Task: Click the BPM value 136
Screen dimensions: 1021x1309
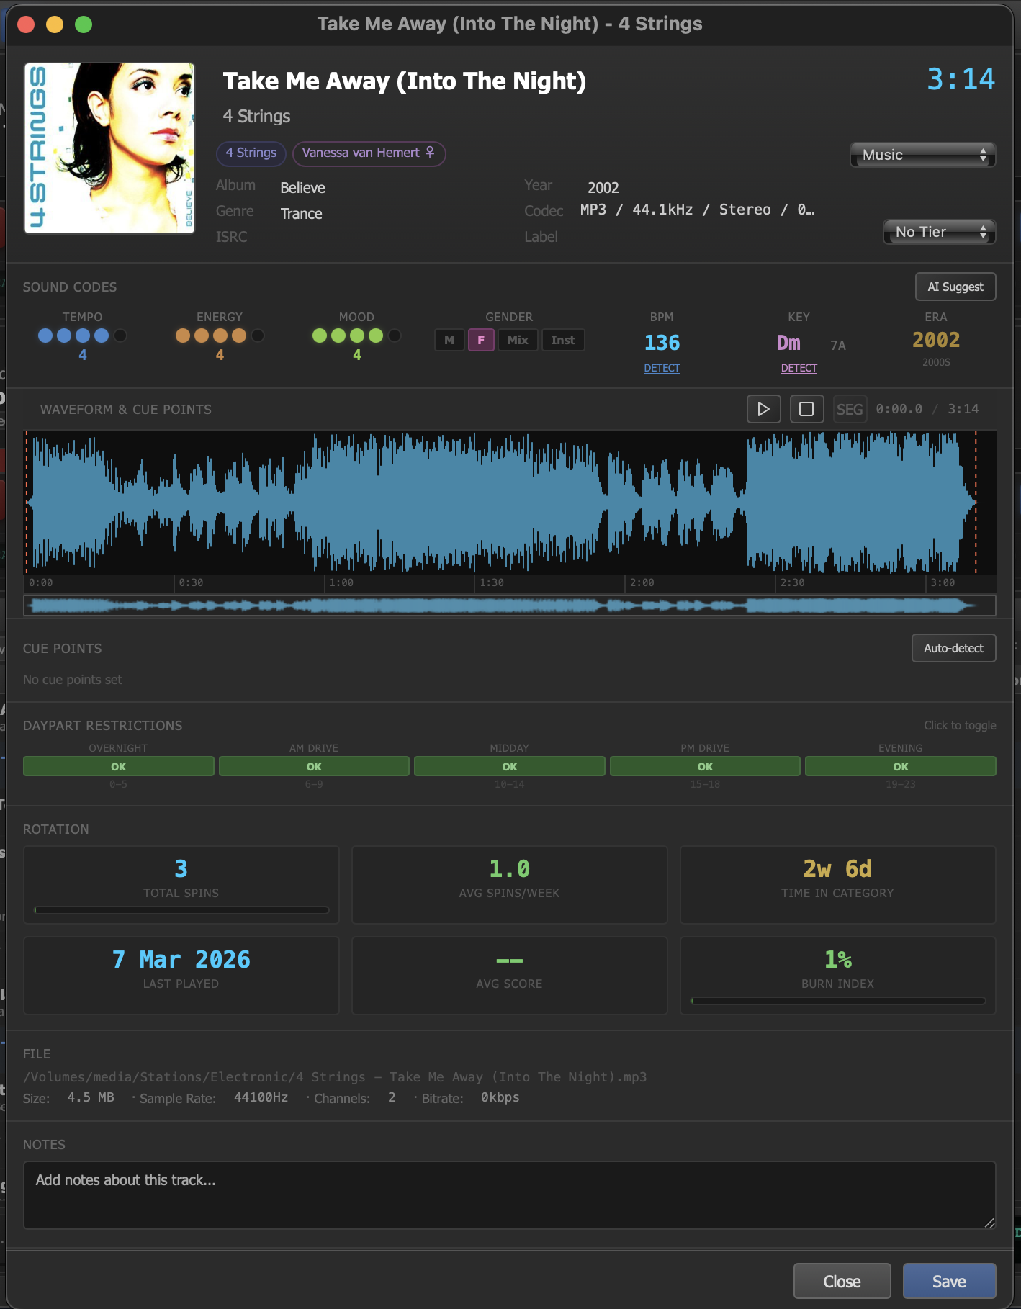Action: tap(662, 343)
